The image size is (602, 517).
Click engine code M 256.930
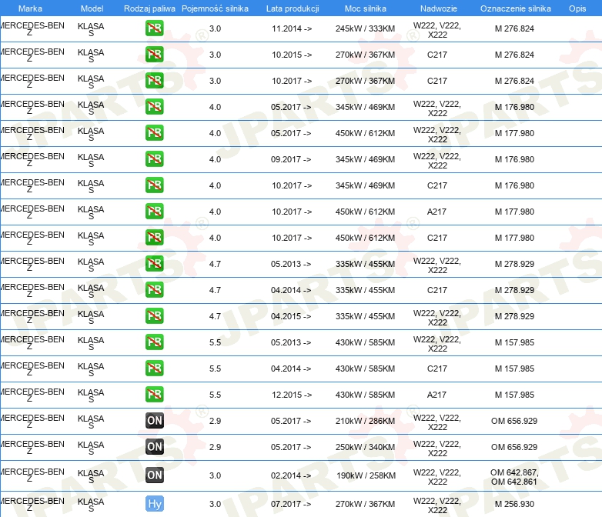tap(514, 504)
